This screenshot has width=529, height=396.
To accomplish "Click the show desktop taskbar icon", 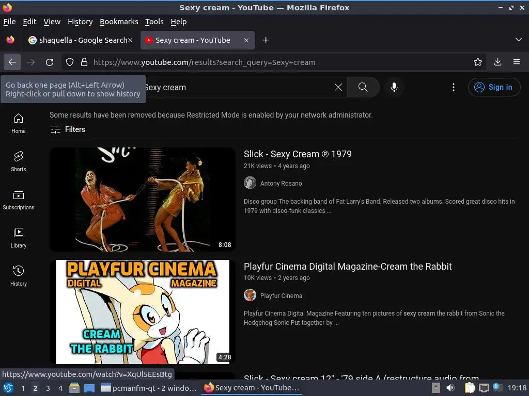I will pos(89,388).
